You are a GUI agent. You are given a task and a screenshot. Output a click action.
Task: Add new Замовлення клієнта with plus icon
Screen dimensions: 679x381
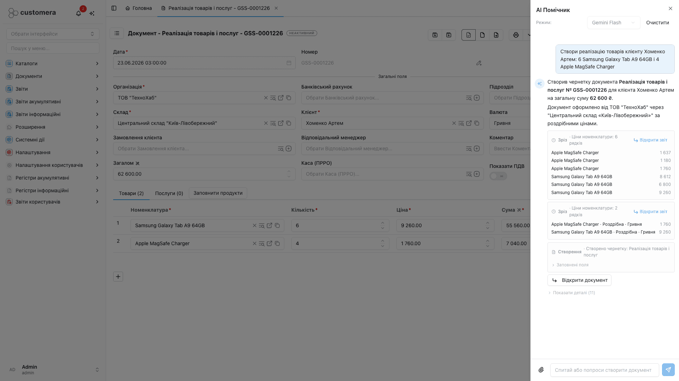[x=289, y=149]
